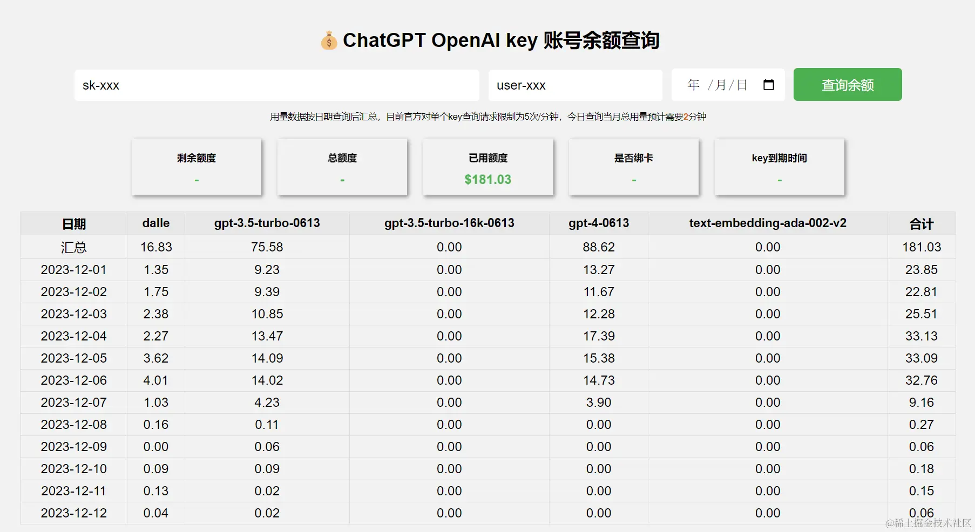
Task: Select the 是否绑卡 card
Action: (x=634, y=167)
